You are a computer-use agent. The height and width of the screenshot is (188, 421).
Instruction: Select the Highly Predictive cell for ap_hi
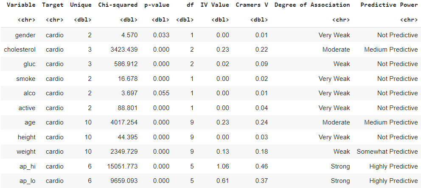(x=393, y=166)
